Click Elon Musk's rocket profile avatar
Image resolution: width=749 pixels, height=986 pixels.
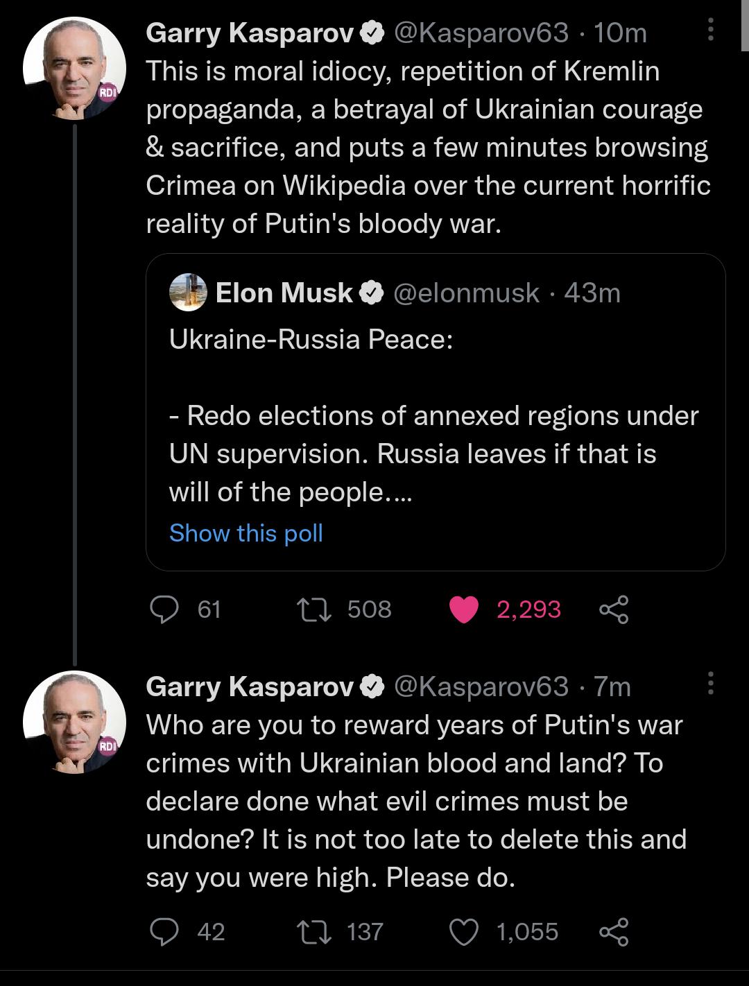click(x=187, y=292)
